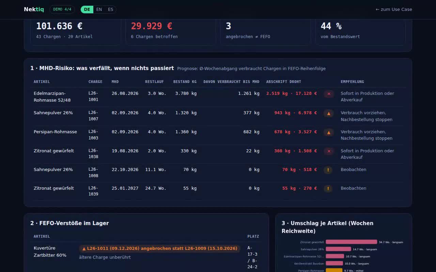Go back via 'zum Use Case' link
Screen dimensions: 436x272
(394, 10)
